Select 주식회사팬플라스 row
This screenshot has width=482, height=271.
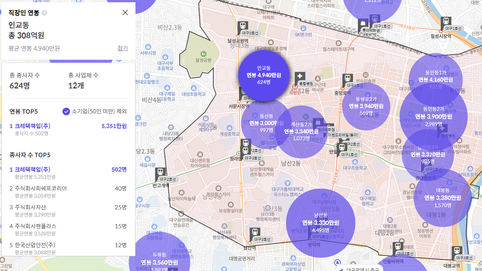(x=68, y=229)
